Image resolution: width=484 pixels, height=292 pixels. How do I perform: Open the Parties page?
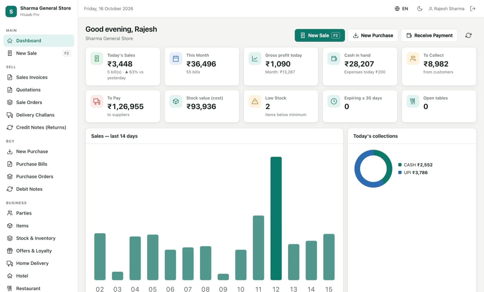39,213
